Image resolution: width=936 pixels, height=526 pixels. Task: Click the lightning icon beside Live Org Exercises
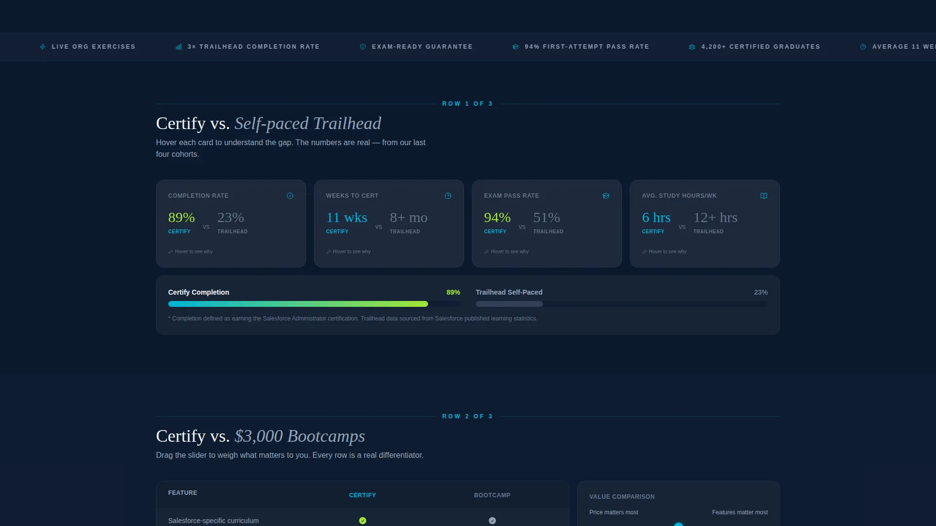[x=42, y=47]
